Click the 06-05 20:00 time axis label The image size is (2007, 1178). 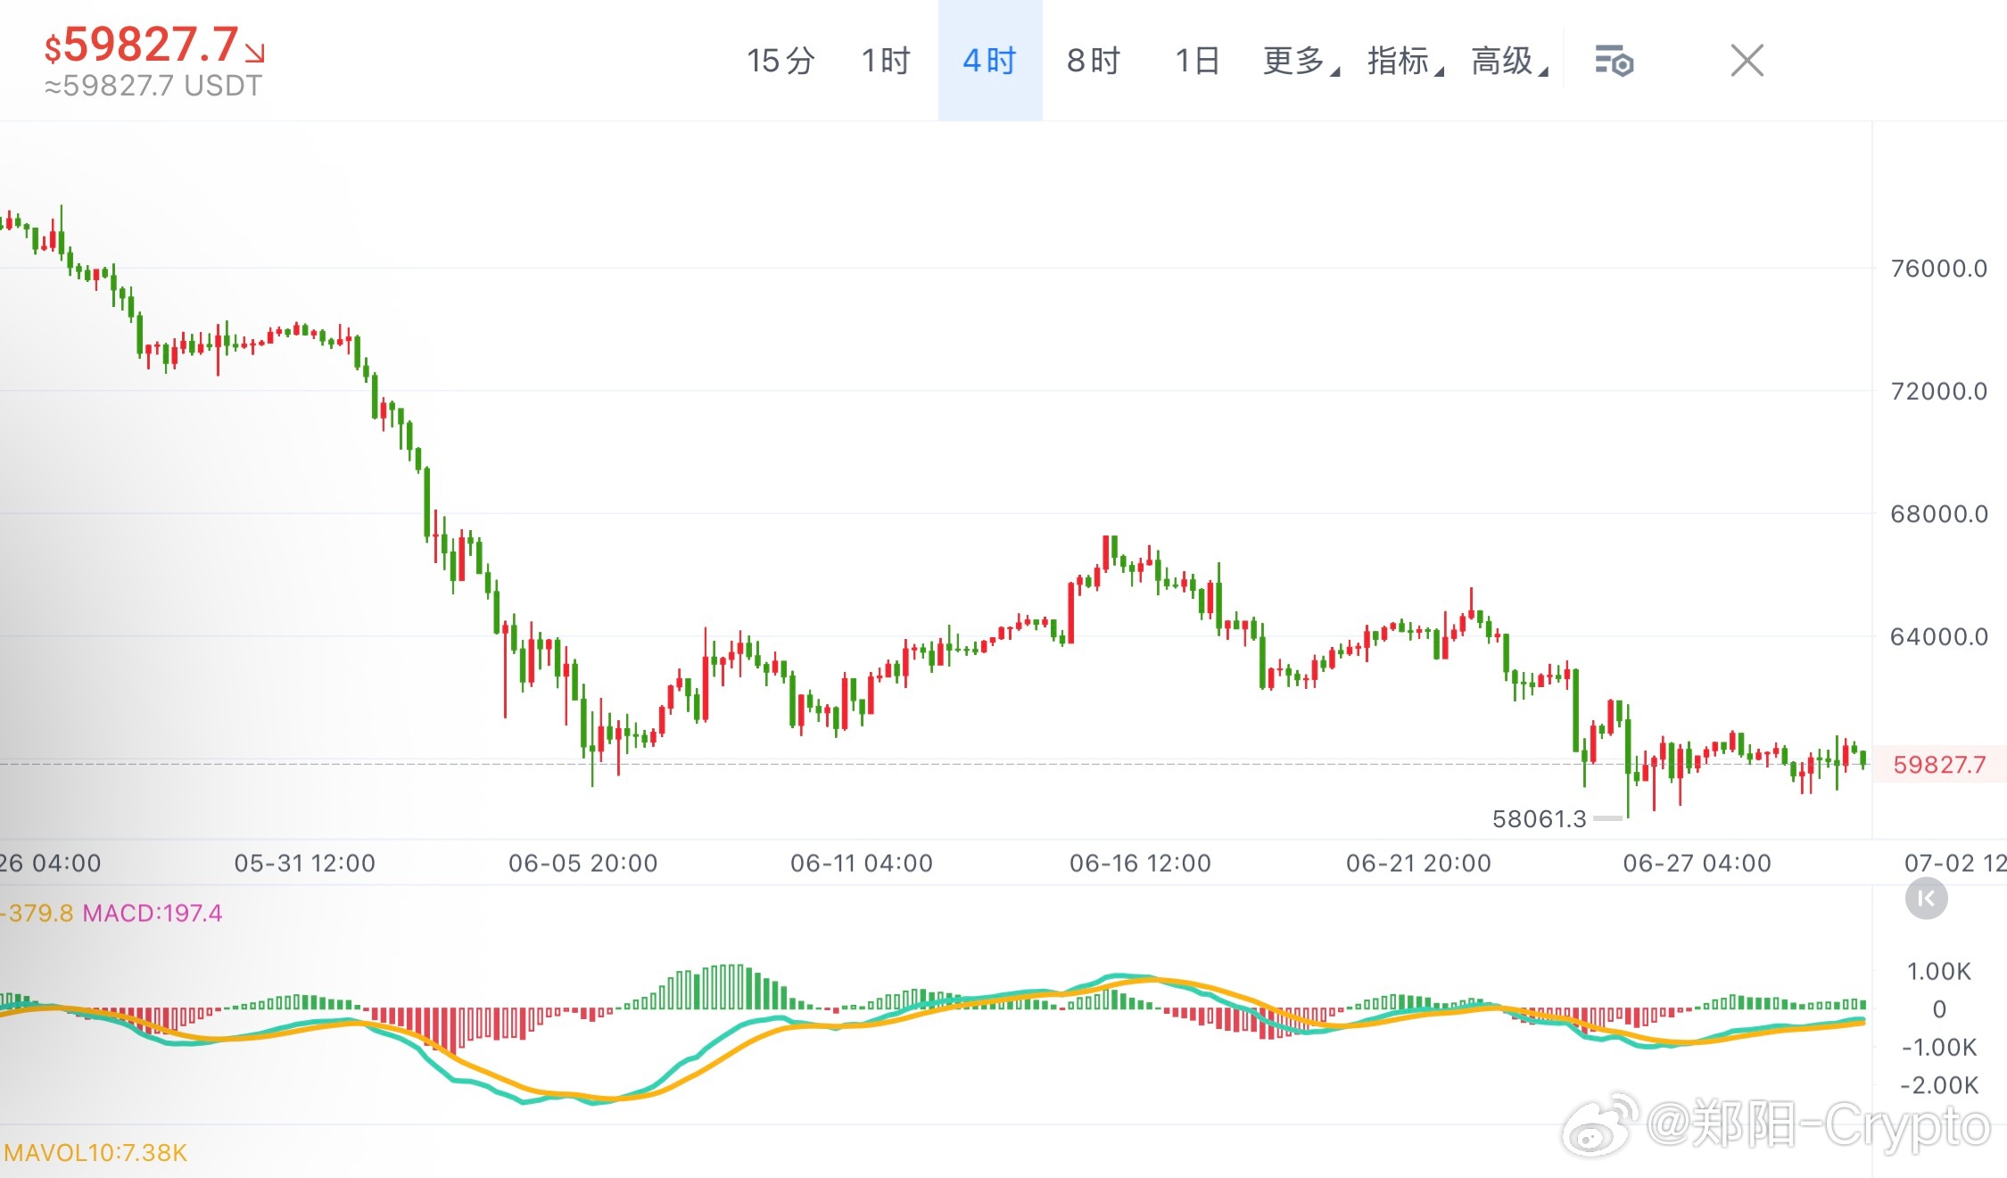583,863
